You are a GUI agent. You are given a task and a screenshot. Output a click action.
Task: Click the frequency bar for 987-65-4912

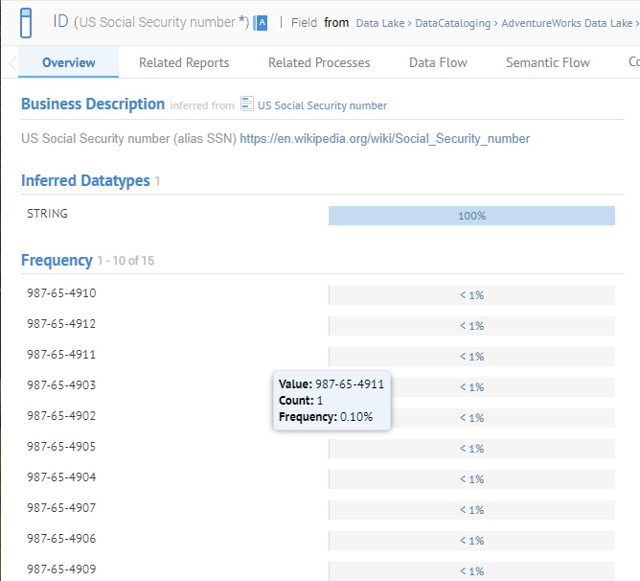[x=471, y=326]
